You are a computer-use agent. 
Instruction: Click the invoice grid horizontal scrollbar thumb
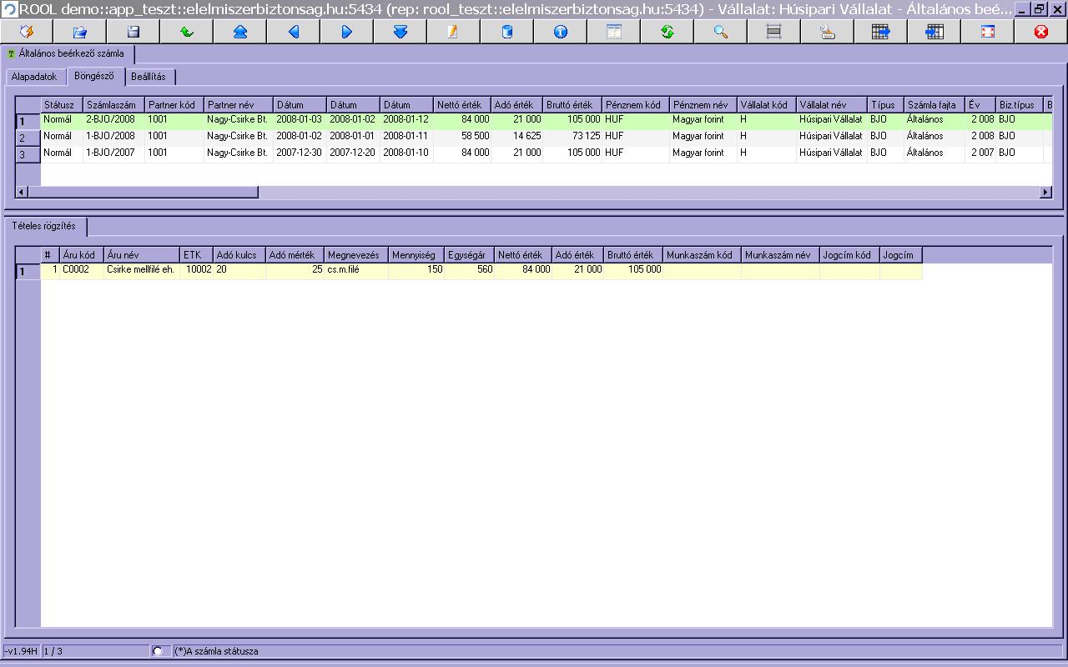coord(144,192)
